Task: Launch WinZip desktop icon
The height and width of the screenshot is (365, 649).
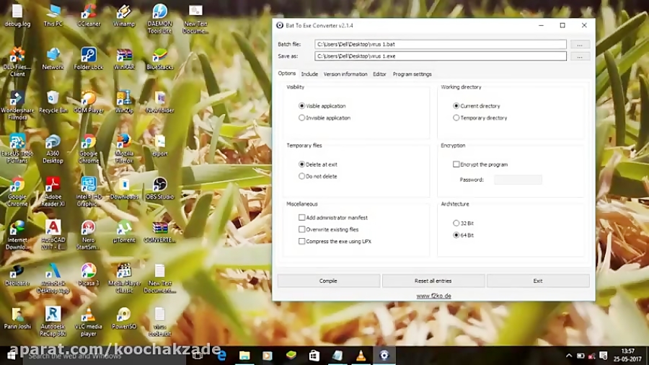Action: [x=124, y=102]
